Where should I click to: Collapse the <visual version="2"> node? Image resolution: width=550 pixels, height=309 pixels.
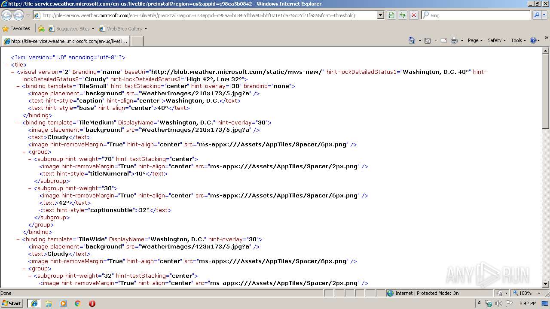(13, 72)
